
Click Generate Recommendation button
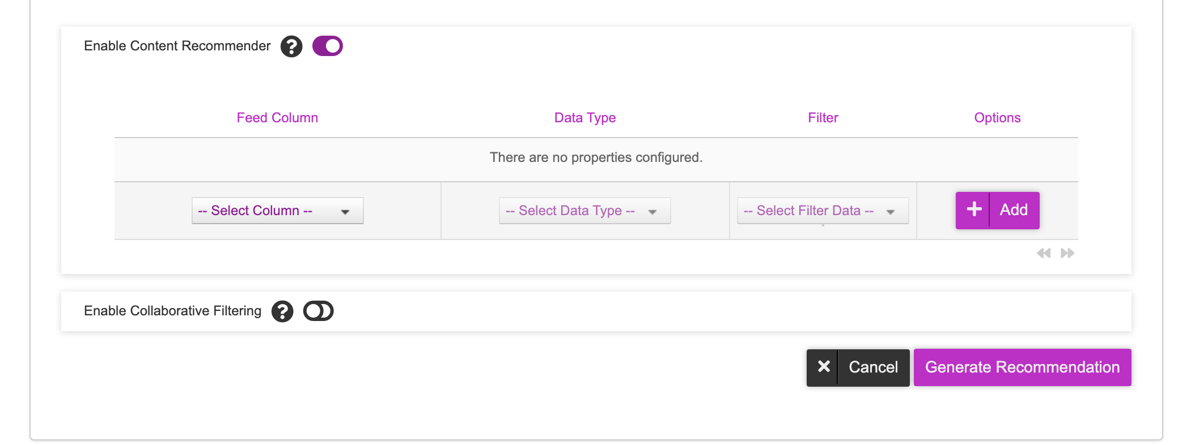(1023, 367)
